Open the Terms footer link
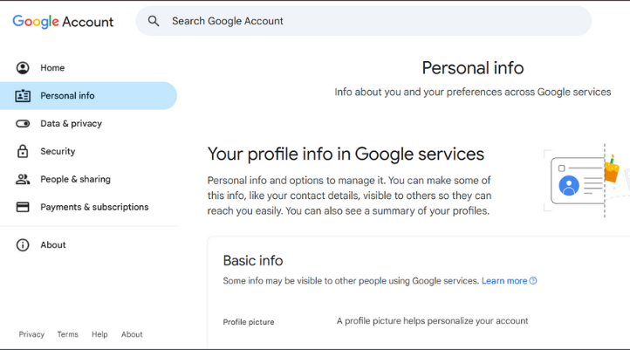The image size is (630, 350). pyautogui.click(x=67, y=334)
